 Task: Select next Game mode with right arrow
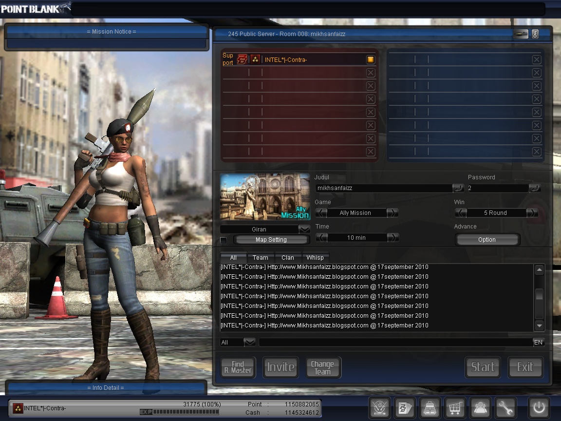tap(393, 212)
